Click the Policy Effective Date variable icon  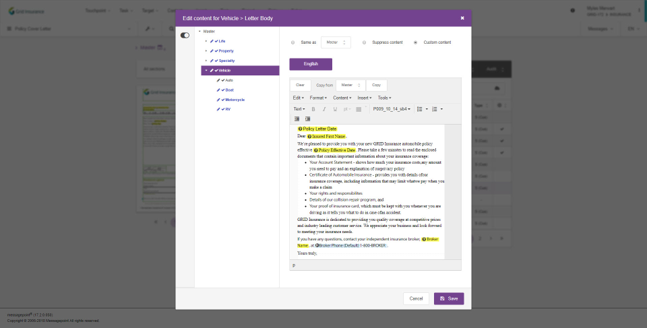316,151
